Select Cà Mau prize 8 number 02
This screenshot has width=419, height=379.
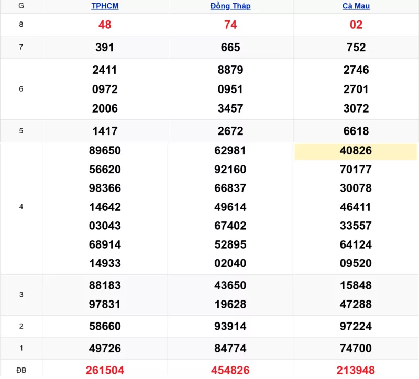pos(356,25)
